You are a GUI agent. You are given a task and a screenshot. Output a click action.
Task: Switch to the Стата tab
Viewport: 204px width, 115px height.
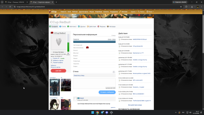[x=63, y=26]
